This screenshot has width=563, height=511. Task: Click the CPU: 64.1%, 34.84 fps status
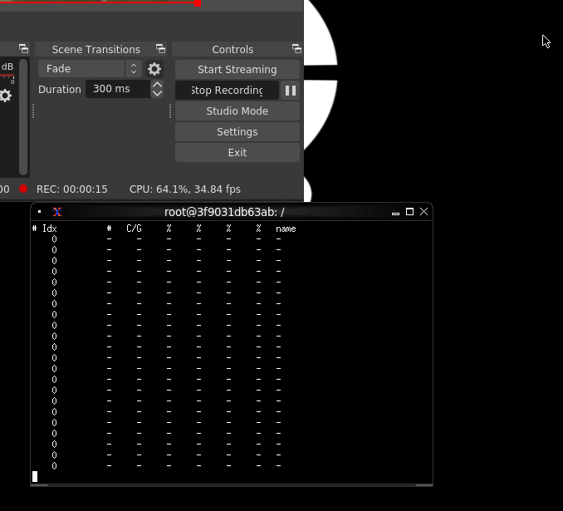(x=185, y=189)
